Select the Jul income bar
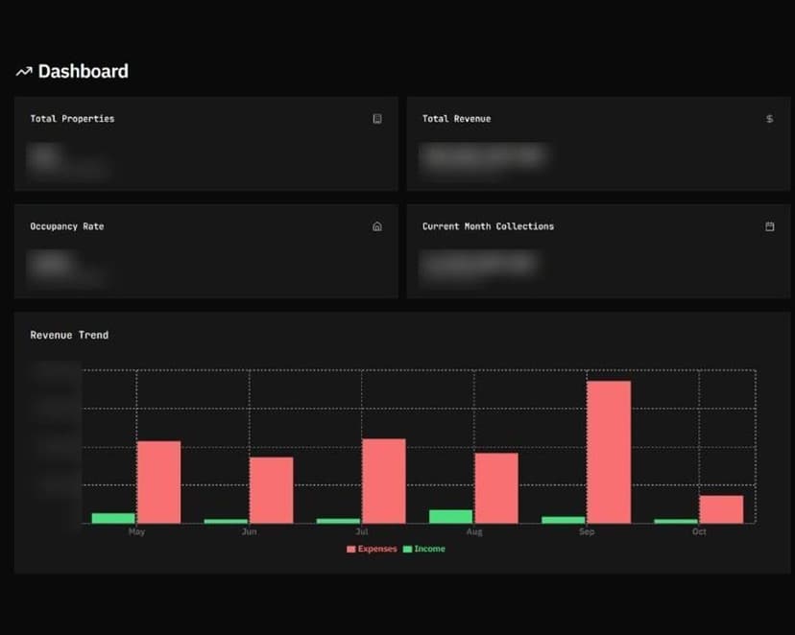Screen dimensions: 795x635 point(338,521)
